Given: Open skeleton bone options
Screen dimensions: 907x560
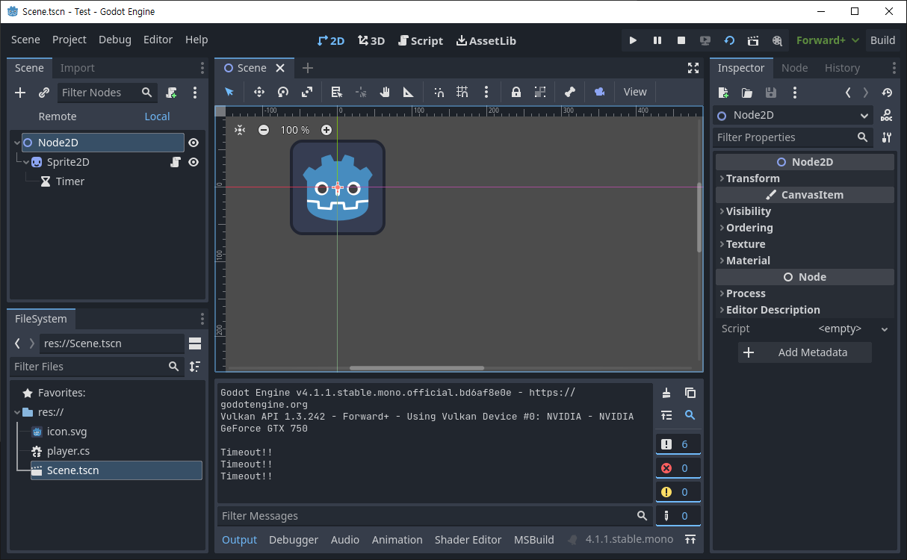Looking at the screenshot, I should [x=570, y=92].
